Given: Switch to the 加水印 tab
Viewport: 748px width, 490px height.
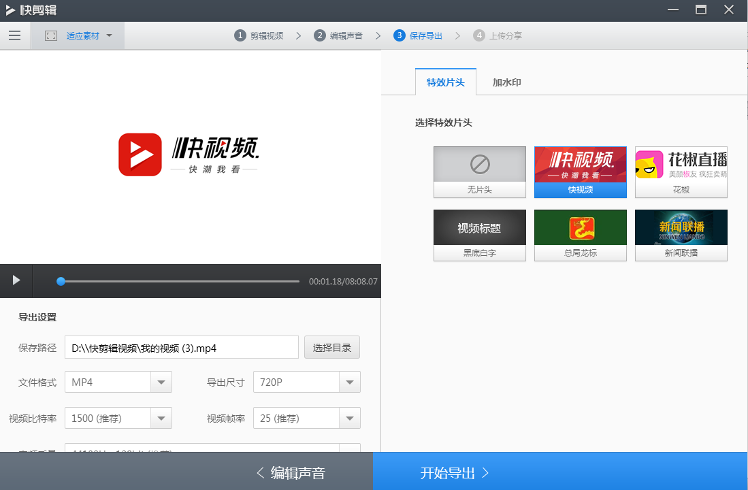Looking at the screenshot, I should pyautogui.click(x=506, y=82).
